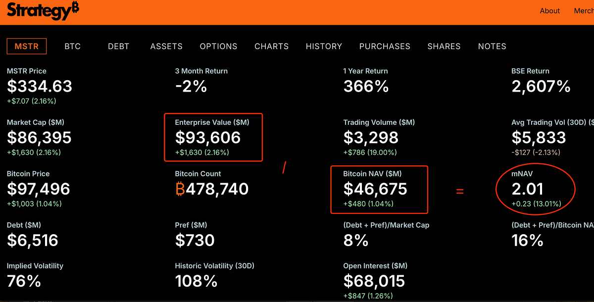The height and width of the screenshot is (302, 594).
Task: Open the HISTORY tab
Action: (x=324, y=46)
